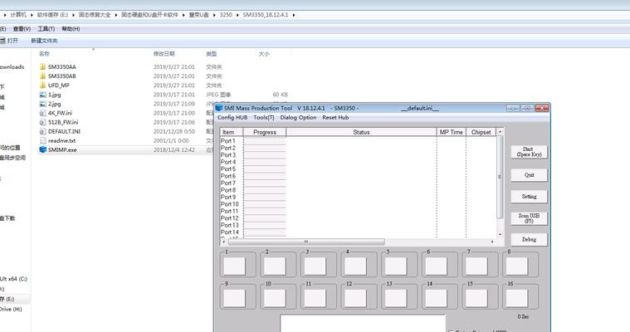Expand the arrow after SM3350_18.12.4.1 in address bar
Screen dimensions: 630x332
(294, 15)
